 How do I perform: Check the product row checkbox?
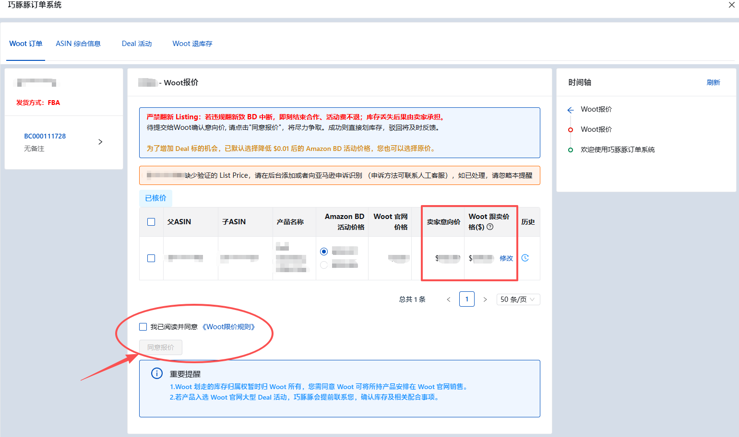(x=151, y=258)
